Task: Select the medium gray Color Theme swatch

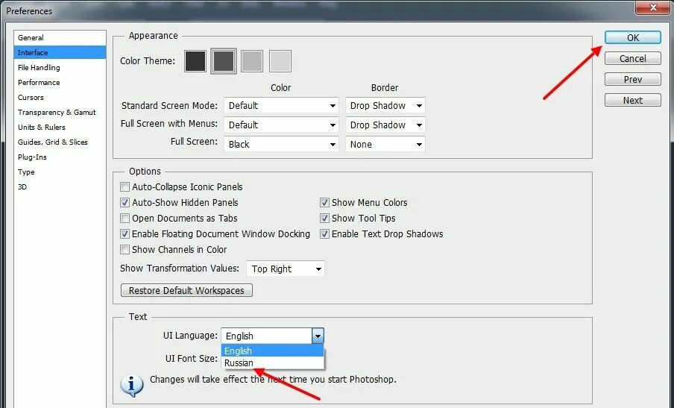Action: (252, 61)
